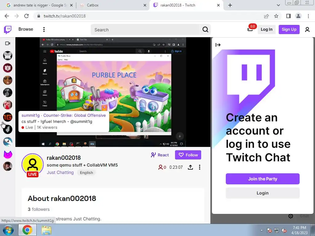Open the inbox icon with 88 badge

coord(250,29)
